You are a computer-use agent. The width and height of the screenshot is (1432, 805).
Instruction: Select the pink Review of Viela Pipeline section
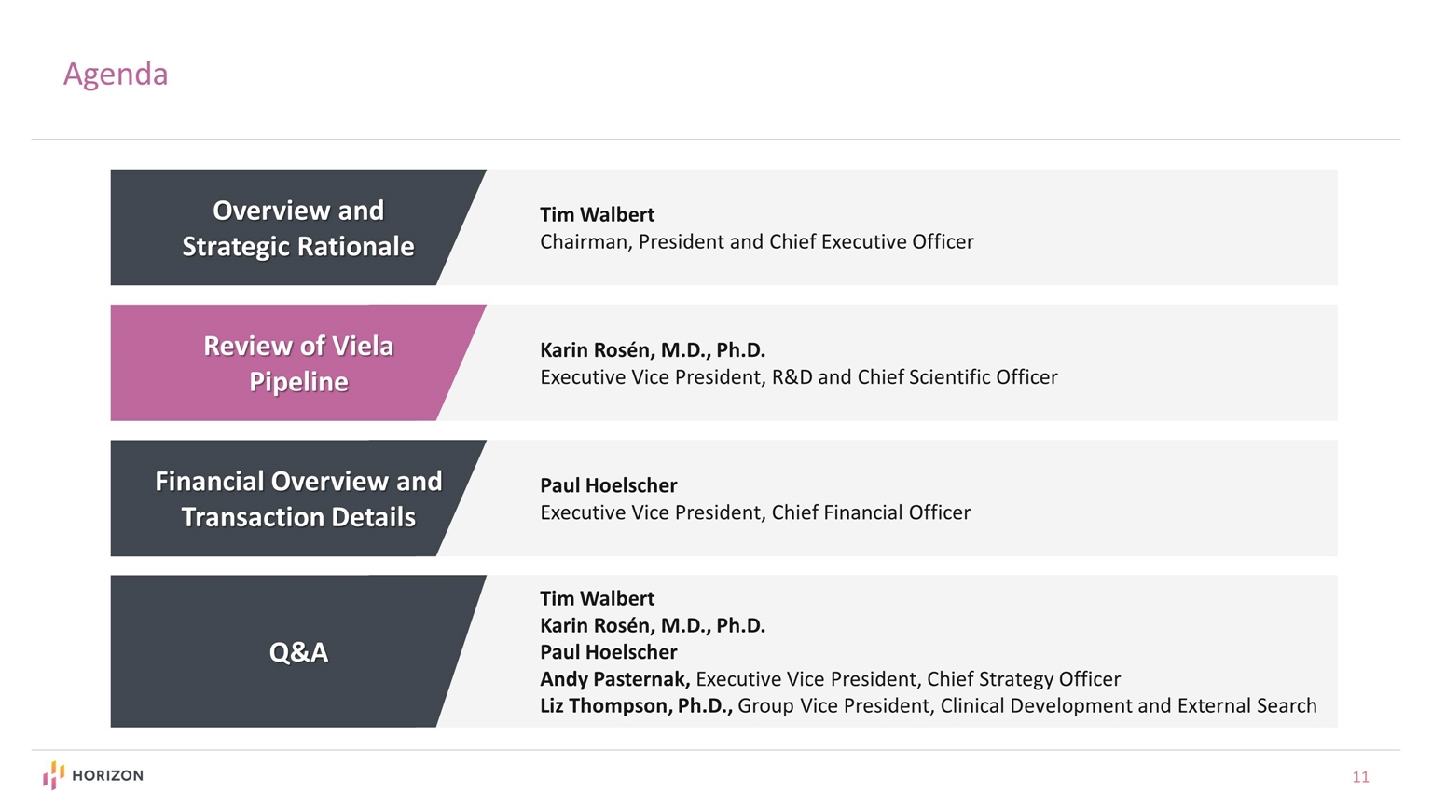coord(297,363)
